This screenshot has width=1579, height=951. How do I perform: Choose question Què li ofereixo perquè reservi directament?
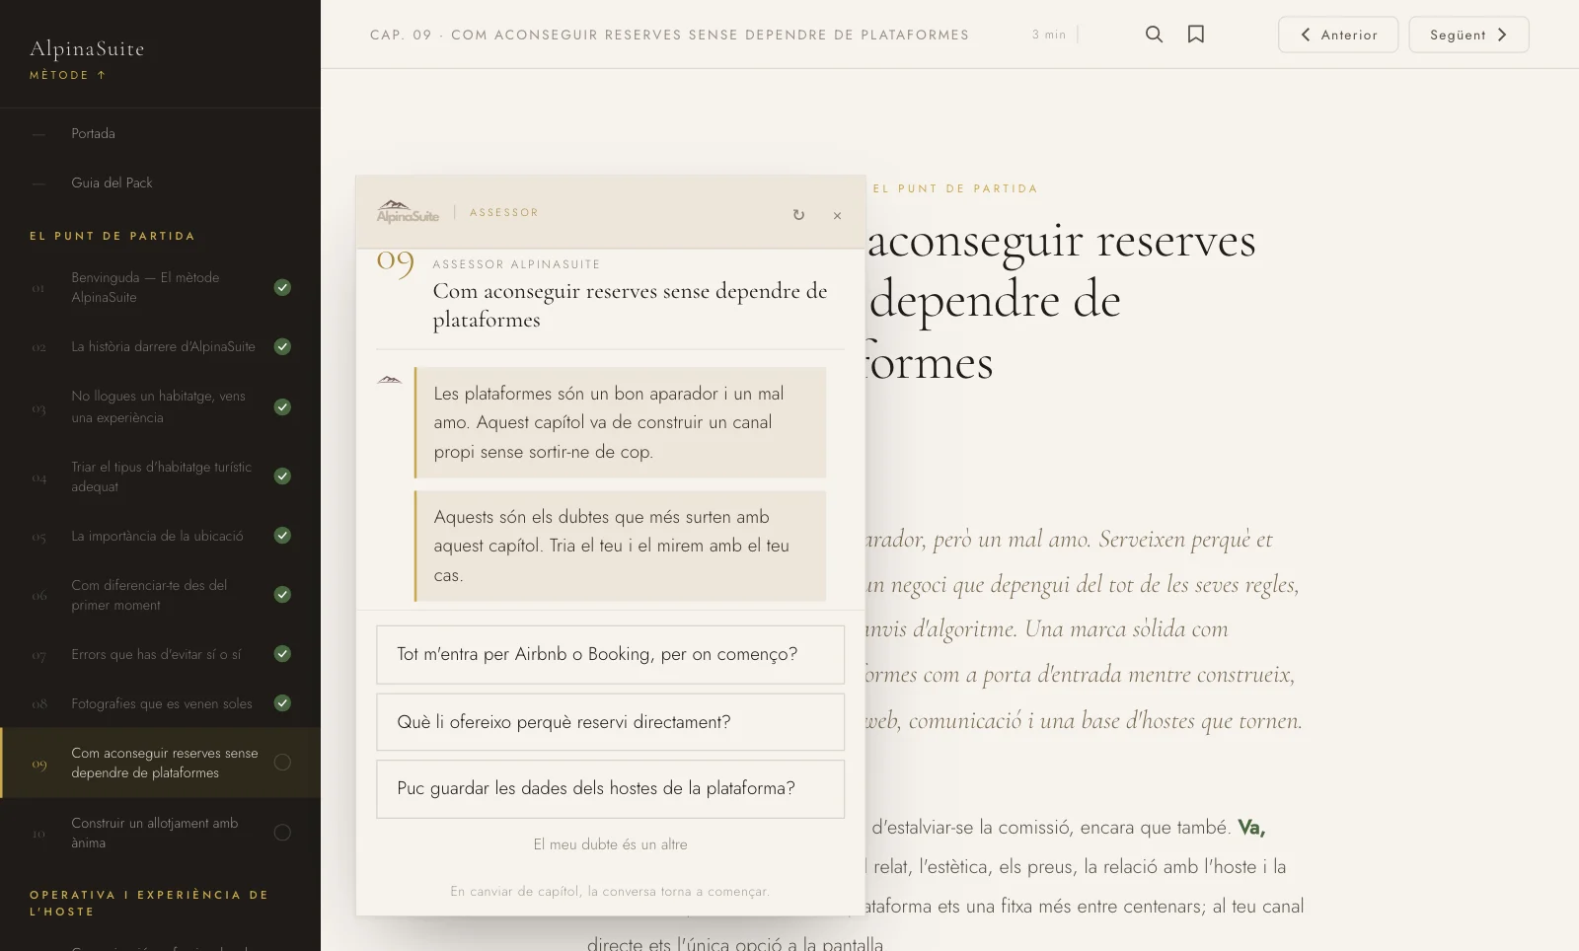tap(610, 722)
